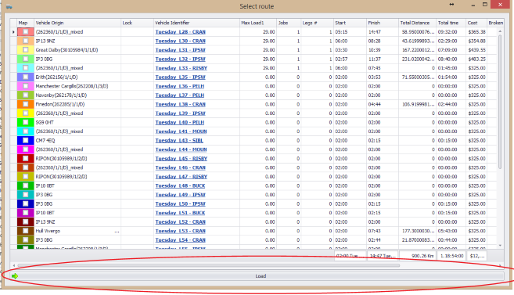Screen dimensions: 514x295
Task: Click the double-arrow icon in title bar
Action: pyautogui.click(x=451, y=4)
